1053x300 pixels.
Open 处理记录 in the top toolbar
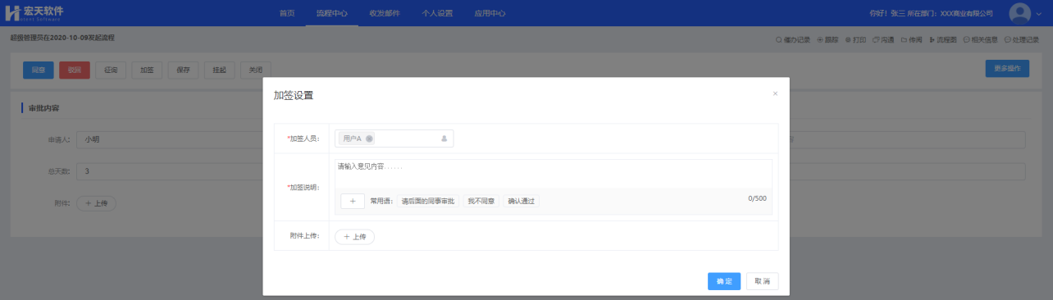(1022, 39)
